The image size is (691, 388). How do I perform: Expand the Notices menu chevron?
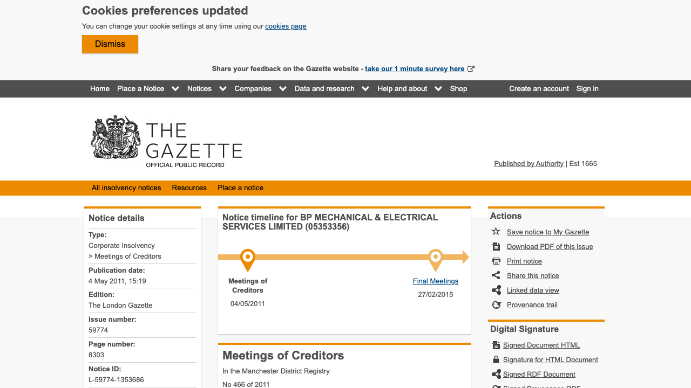pyautogui.click(x=223, y=89)
